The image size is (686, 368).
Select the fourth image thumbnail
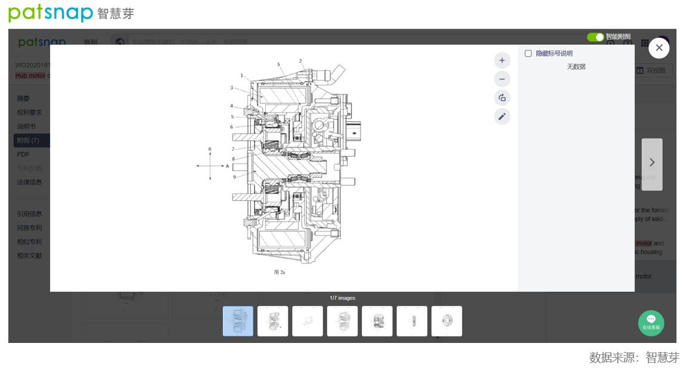point(342,321)
